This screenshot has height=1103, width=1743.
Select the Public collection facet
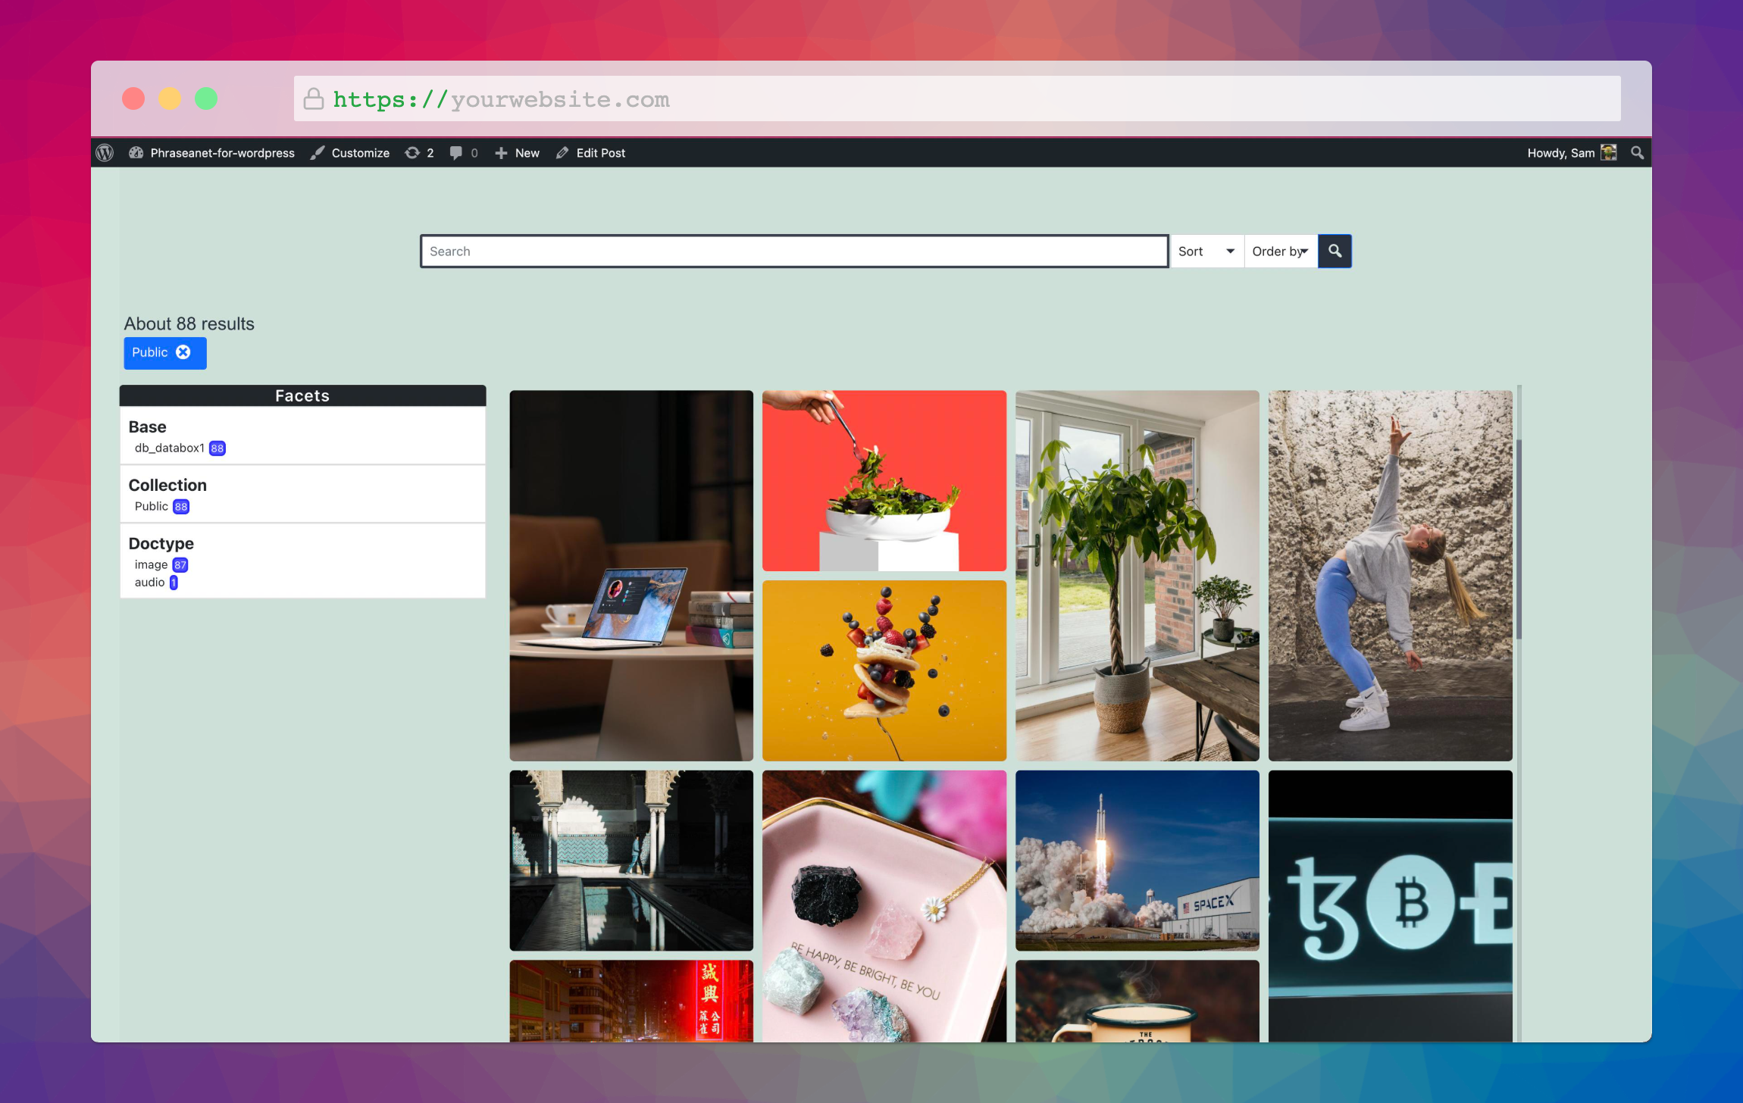pyautogui.click(x=162, y=507)
